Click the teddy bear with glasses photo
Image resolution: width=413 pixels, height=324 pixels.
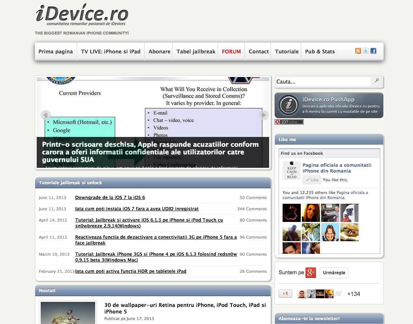click(x=349, y=232)
